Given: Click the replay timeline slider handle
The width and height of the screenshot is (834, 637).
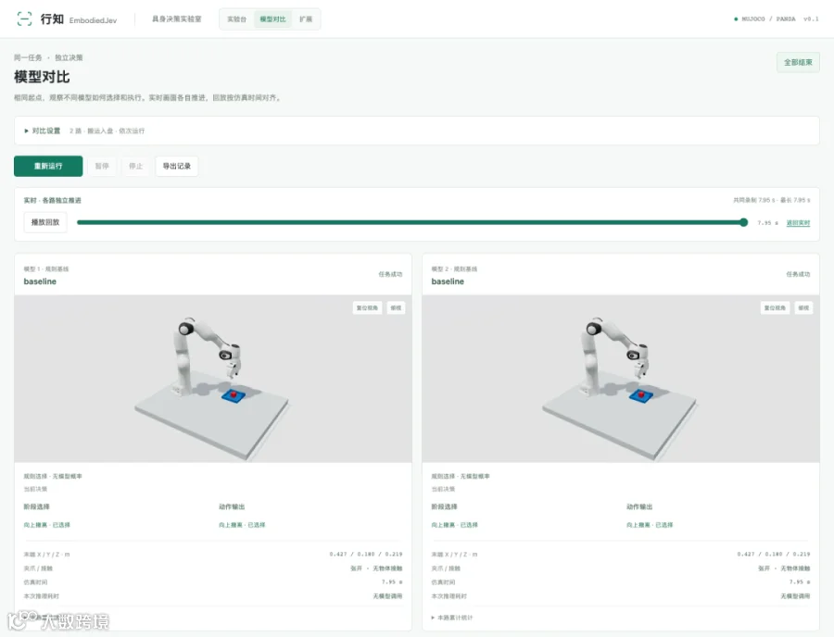Looking at the screenshot, I should coord(743,222).
